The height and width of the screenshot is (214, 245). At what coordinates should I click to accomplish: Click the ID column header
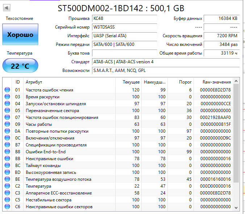pos(17,82)
